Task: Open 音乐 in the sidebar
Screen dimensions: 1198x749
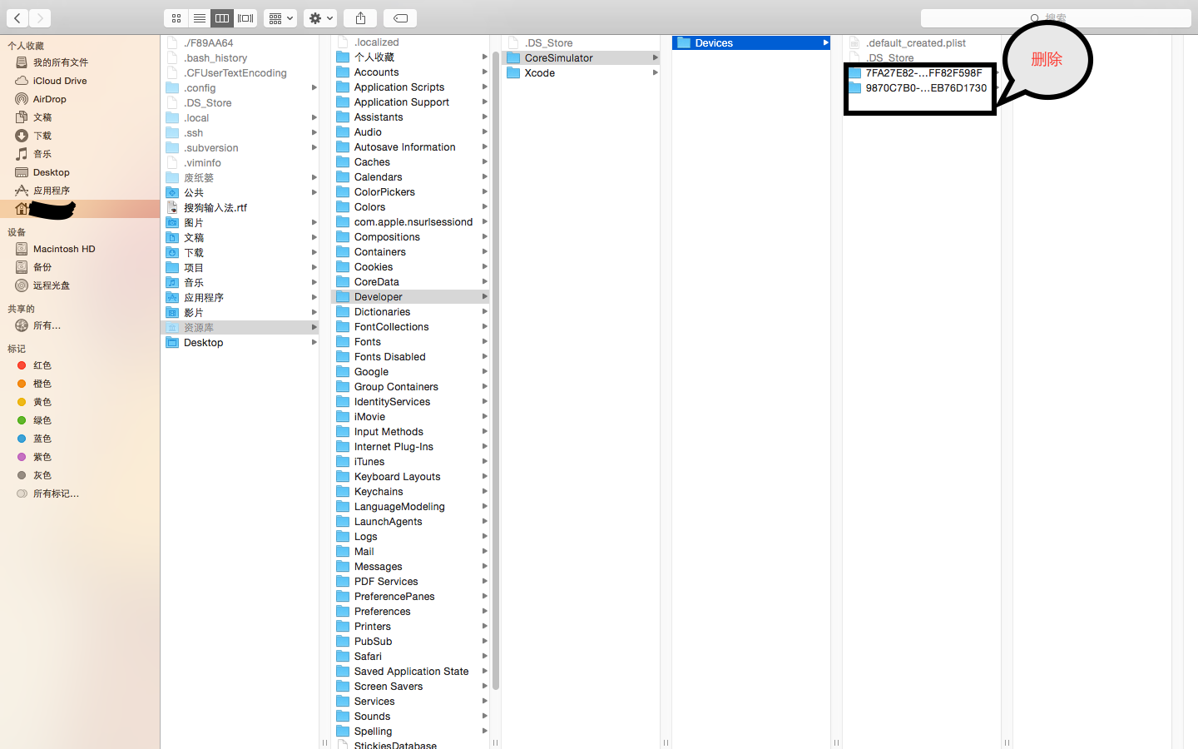Action: 80,154
